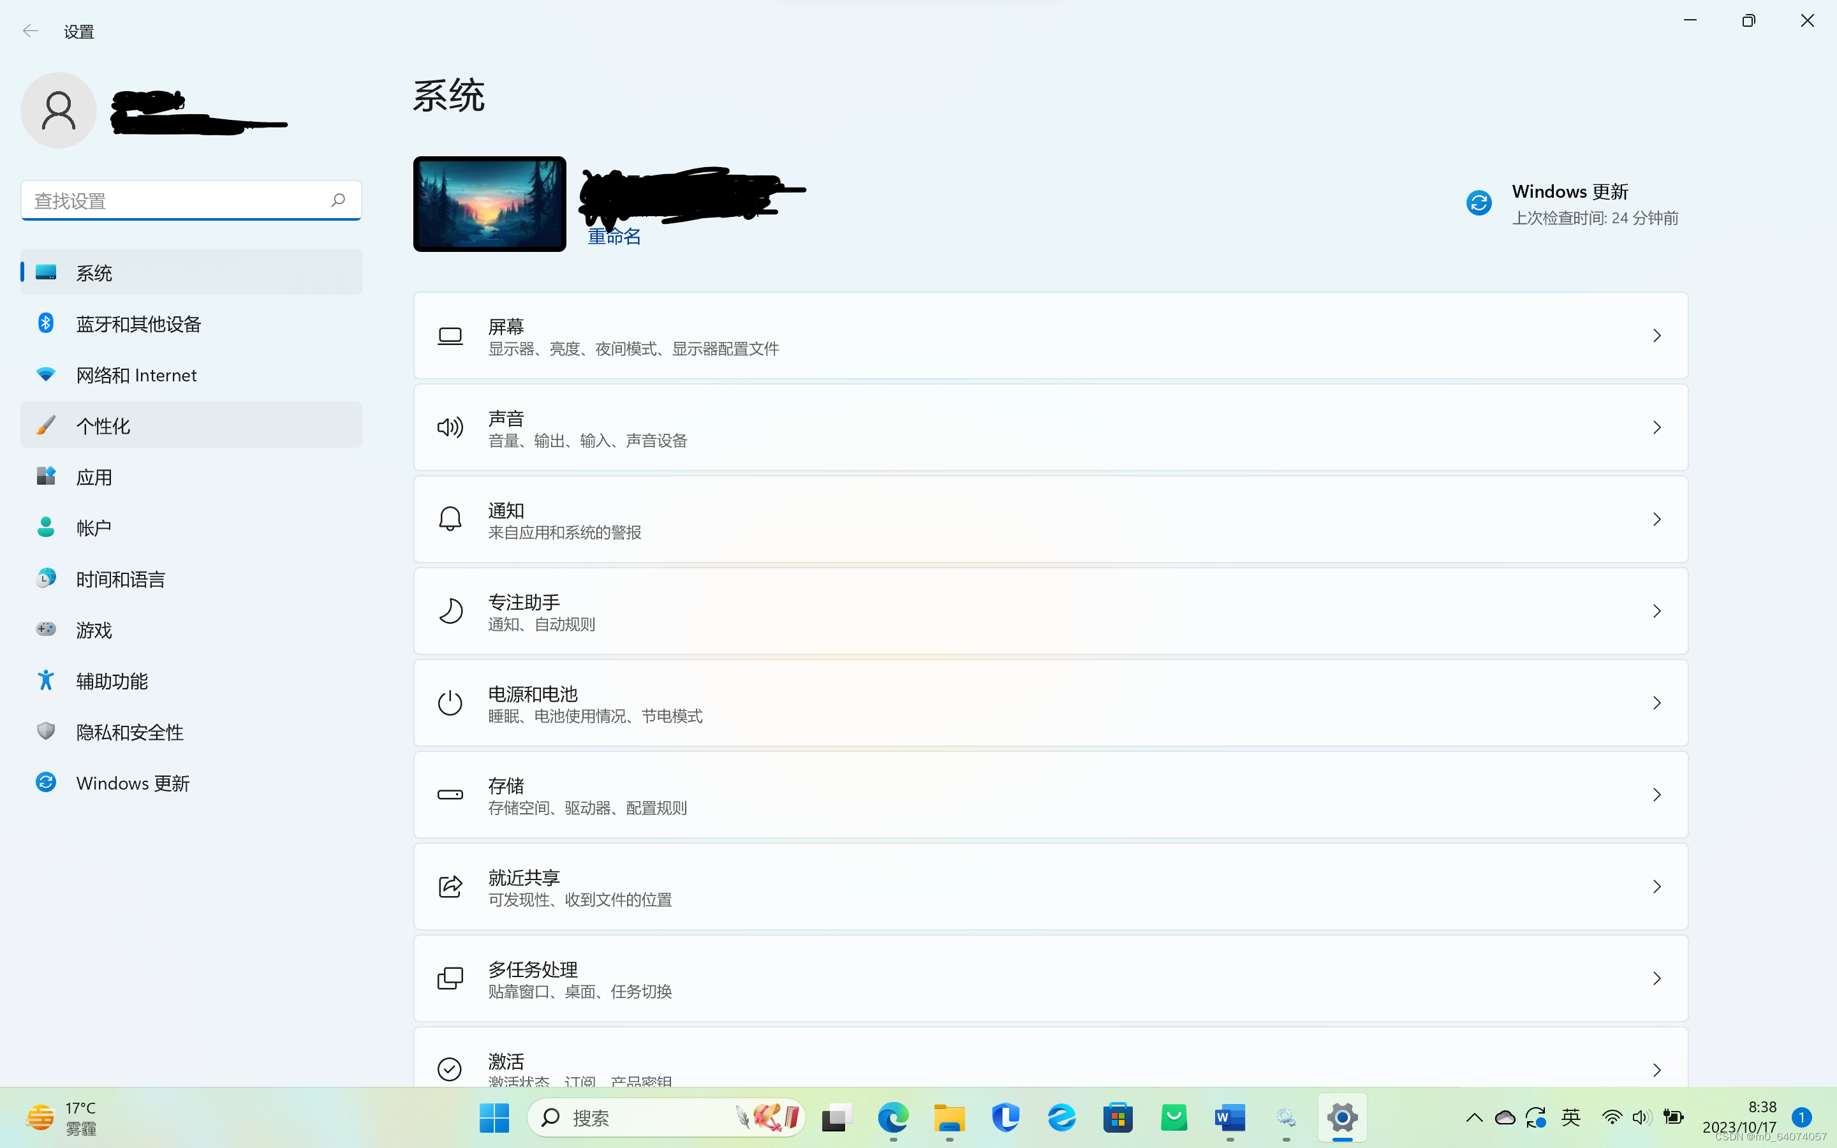Expand the 屏幕 display settings chevron

click(1656, 335)
